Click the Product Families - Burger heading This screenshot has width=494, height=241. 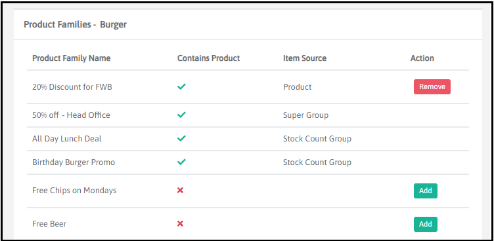[76, 24]
